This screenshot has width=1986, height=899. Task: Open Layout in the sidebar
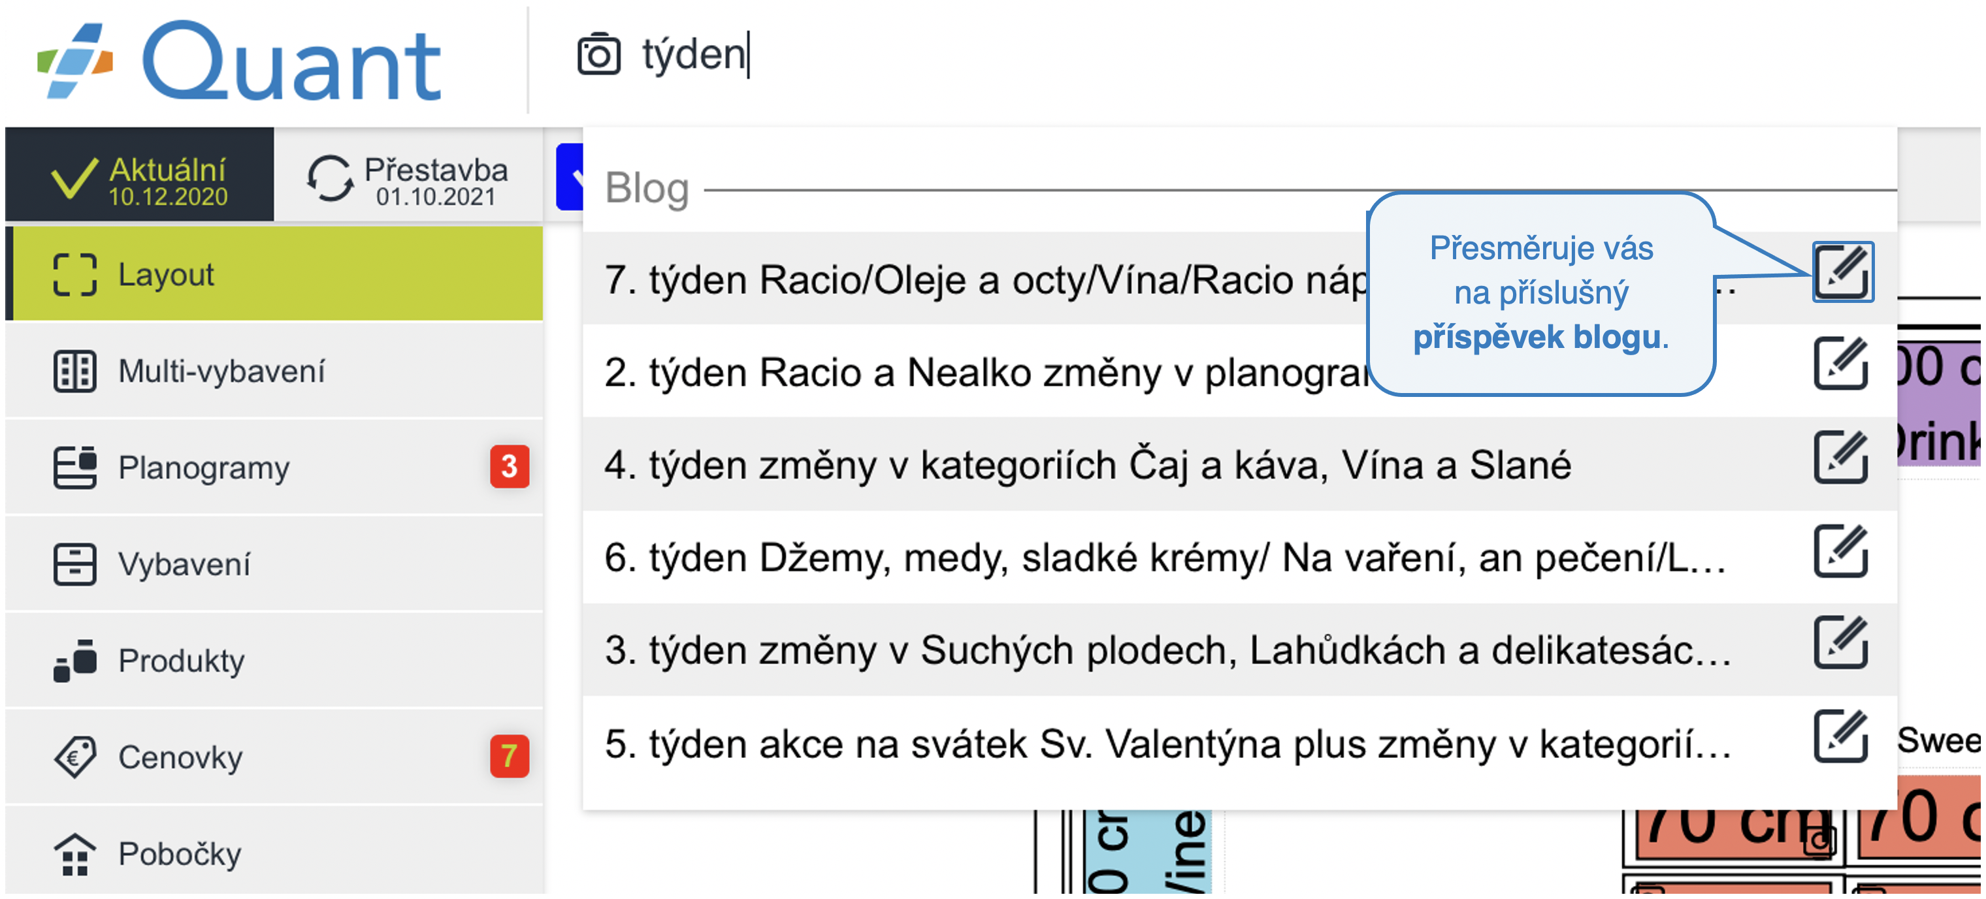[274, 274]
